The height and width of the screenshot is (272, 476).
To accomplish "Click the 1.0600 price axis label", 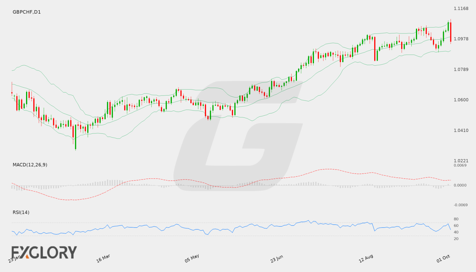I will tap(461, 100).
